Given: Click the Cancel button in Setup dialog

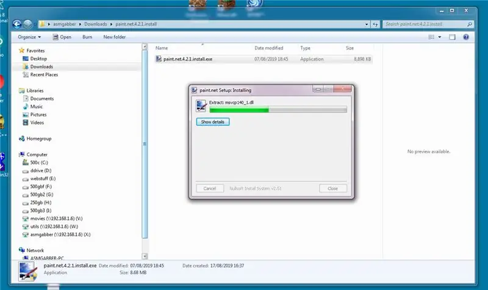Looking at the screenshot, I should (210, 189).
